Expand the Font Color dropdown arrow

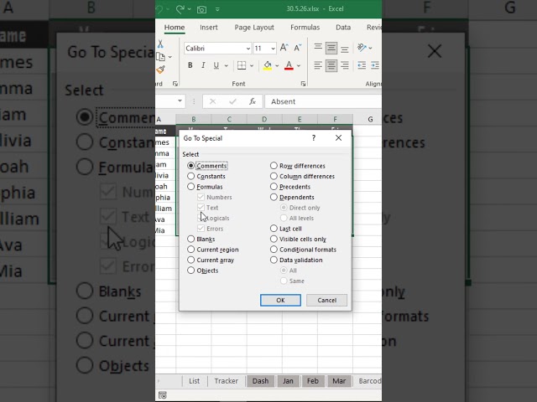coord(299,65)
